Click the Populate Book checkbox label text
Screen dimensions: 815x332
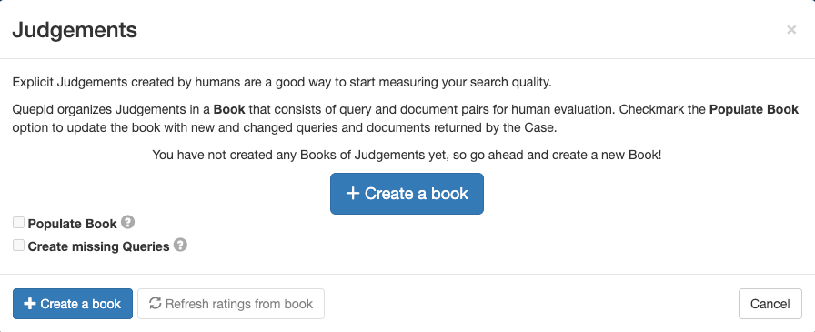coord(72,224)
